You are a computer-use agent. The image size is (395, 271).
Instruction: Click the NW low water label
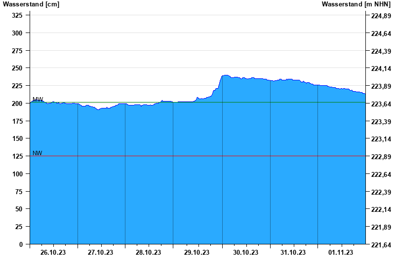coord(38,153)
